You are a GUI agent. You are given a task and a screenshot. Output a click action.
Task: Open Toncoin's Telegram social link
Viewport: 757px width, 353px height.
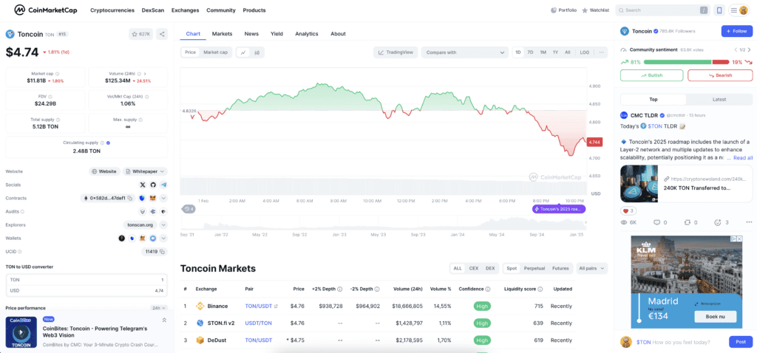click(163, 185)
